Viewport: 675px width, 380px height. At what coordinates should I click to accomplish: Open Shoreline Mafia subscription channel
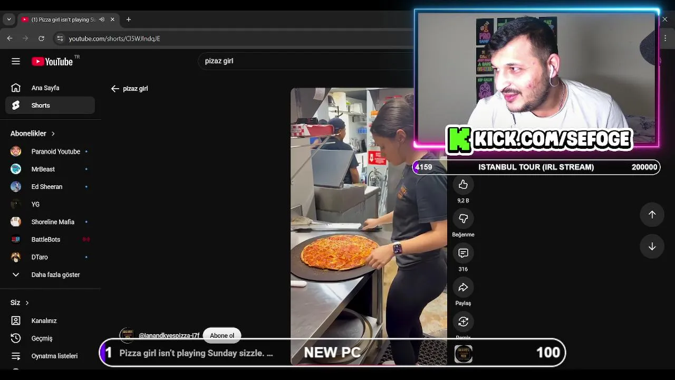point(50,222)
